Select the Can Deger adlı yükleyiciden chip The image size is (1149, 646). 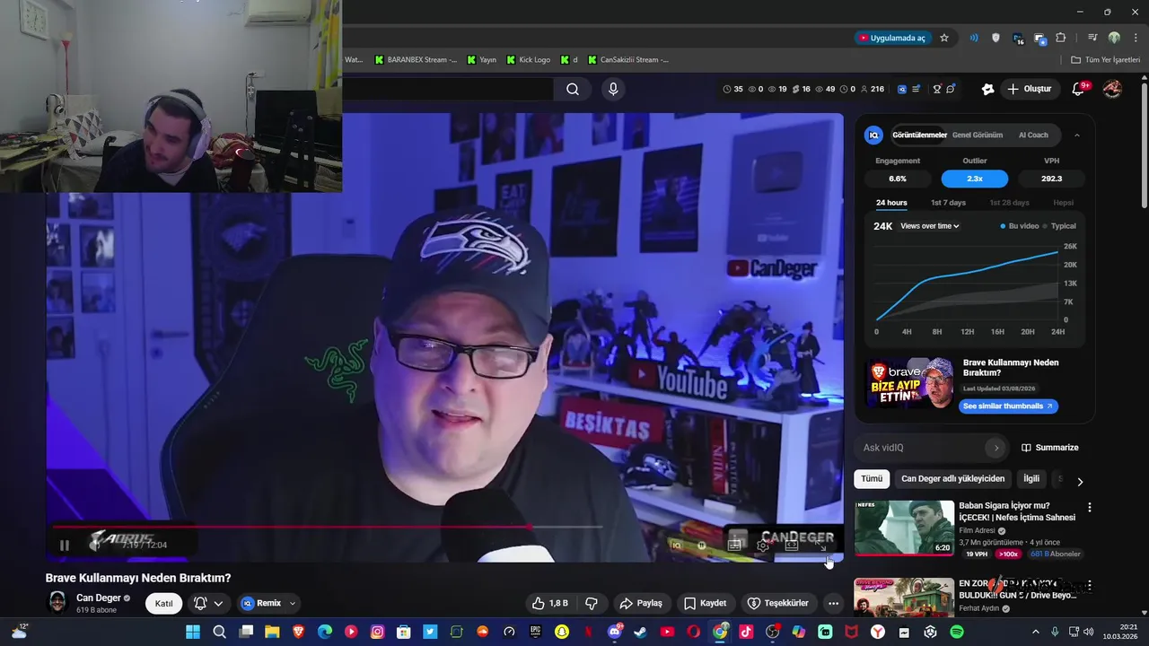(x=952, y=479)
